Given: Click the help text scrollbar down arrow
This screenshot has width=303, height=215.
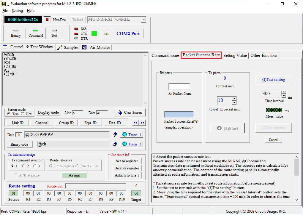Looking at the screenshot, I should [297, 200].
